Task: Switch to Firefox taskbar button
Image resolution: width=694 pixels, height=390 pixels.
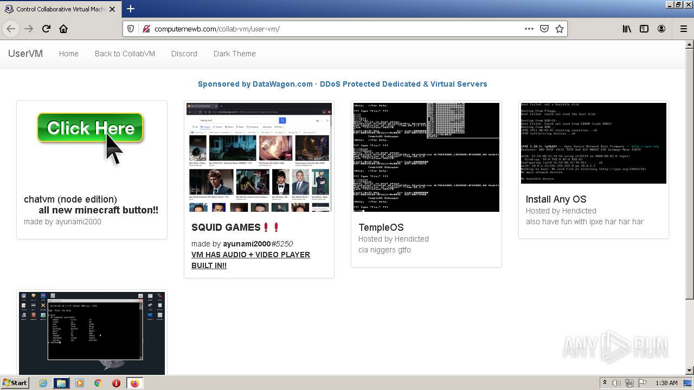Action: click(134, 383)
